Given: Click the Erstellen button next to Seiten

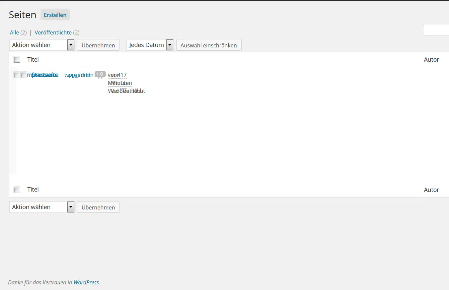Looking at the screenshot, I should point(55,15).
